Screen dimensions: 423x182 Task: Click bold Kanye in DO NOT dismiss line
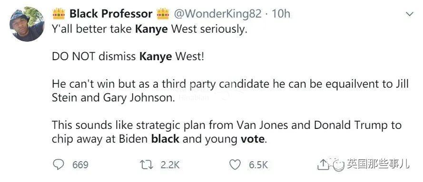(x=156, y=57)
